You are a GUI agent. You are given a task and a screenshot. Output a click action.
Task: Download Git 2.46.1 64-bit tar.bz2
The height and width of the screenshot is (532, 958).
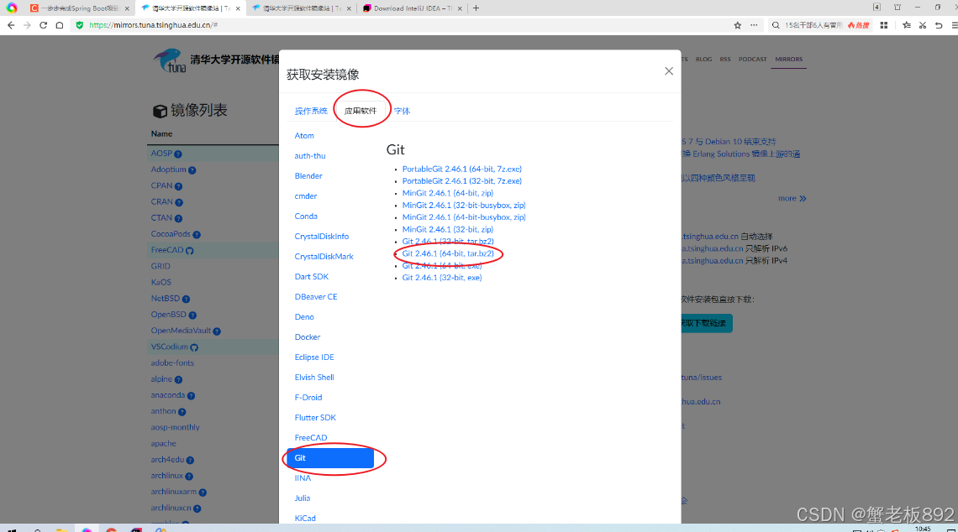[x=448, y=253]
